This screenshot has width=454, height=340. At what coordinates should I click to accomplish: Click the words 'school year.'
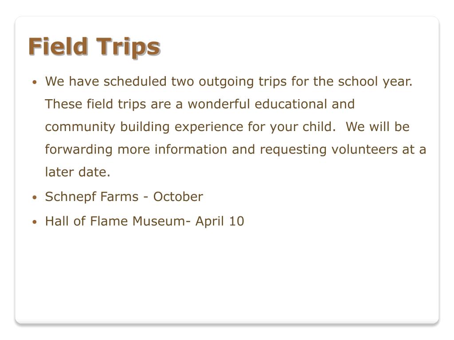[375, 82]
